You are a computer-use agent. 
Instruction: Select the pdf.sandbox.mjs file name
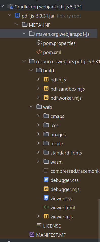point(68,89)
